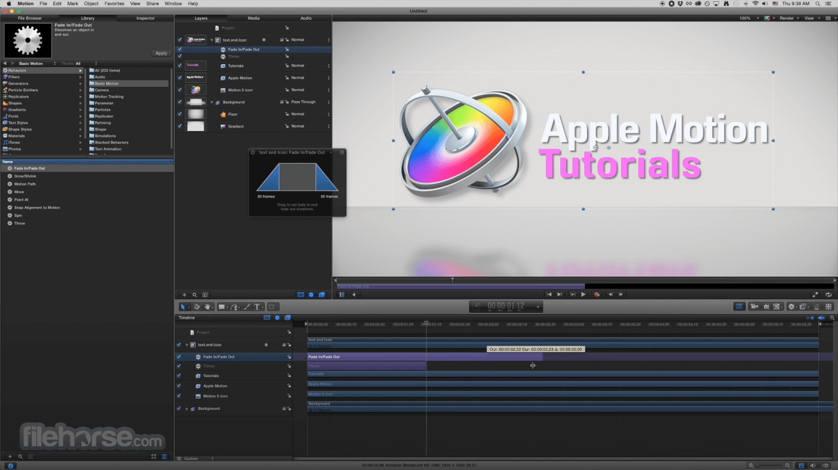The width and height of the screenshot is (838, 470).
Task: Click the add layer plus icon
Action: point(184,295)
